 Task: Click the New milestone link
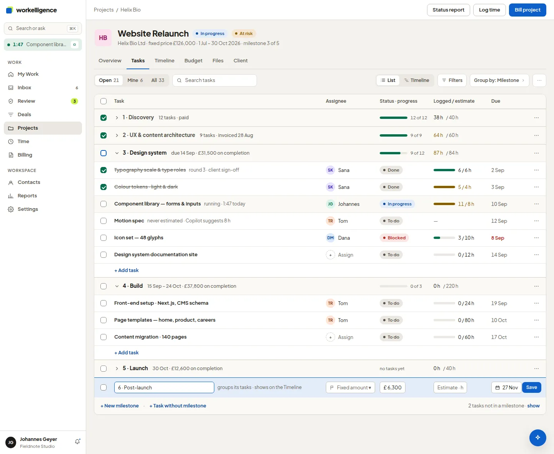(x=120, y=406)
